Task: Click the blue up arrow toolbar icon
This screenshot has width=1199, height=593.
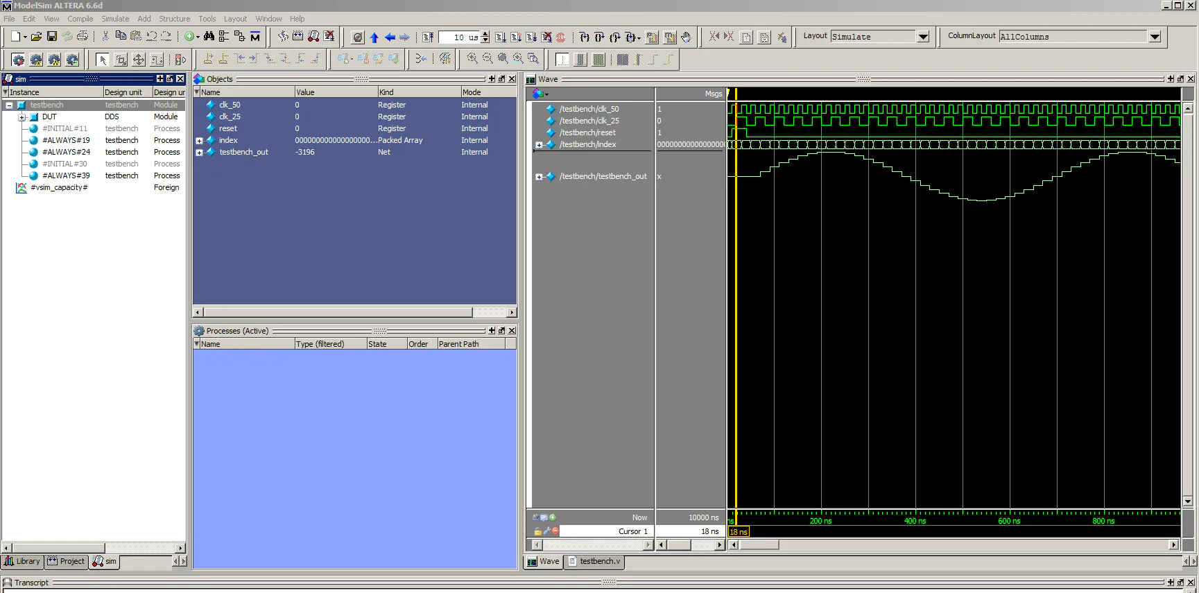Action: 374,37
